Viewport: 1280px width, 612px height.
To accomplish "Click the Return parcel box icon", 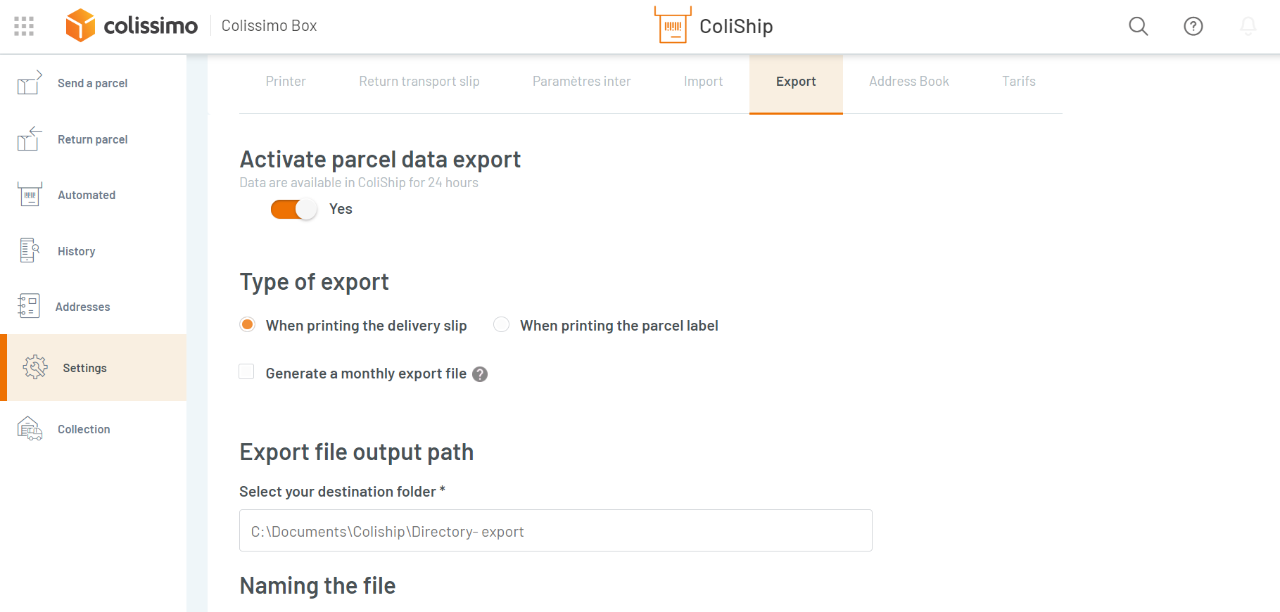I will (x=29, y=139).
